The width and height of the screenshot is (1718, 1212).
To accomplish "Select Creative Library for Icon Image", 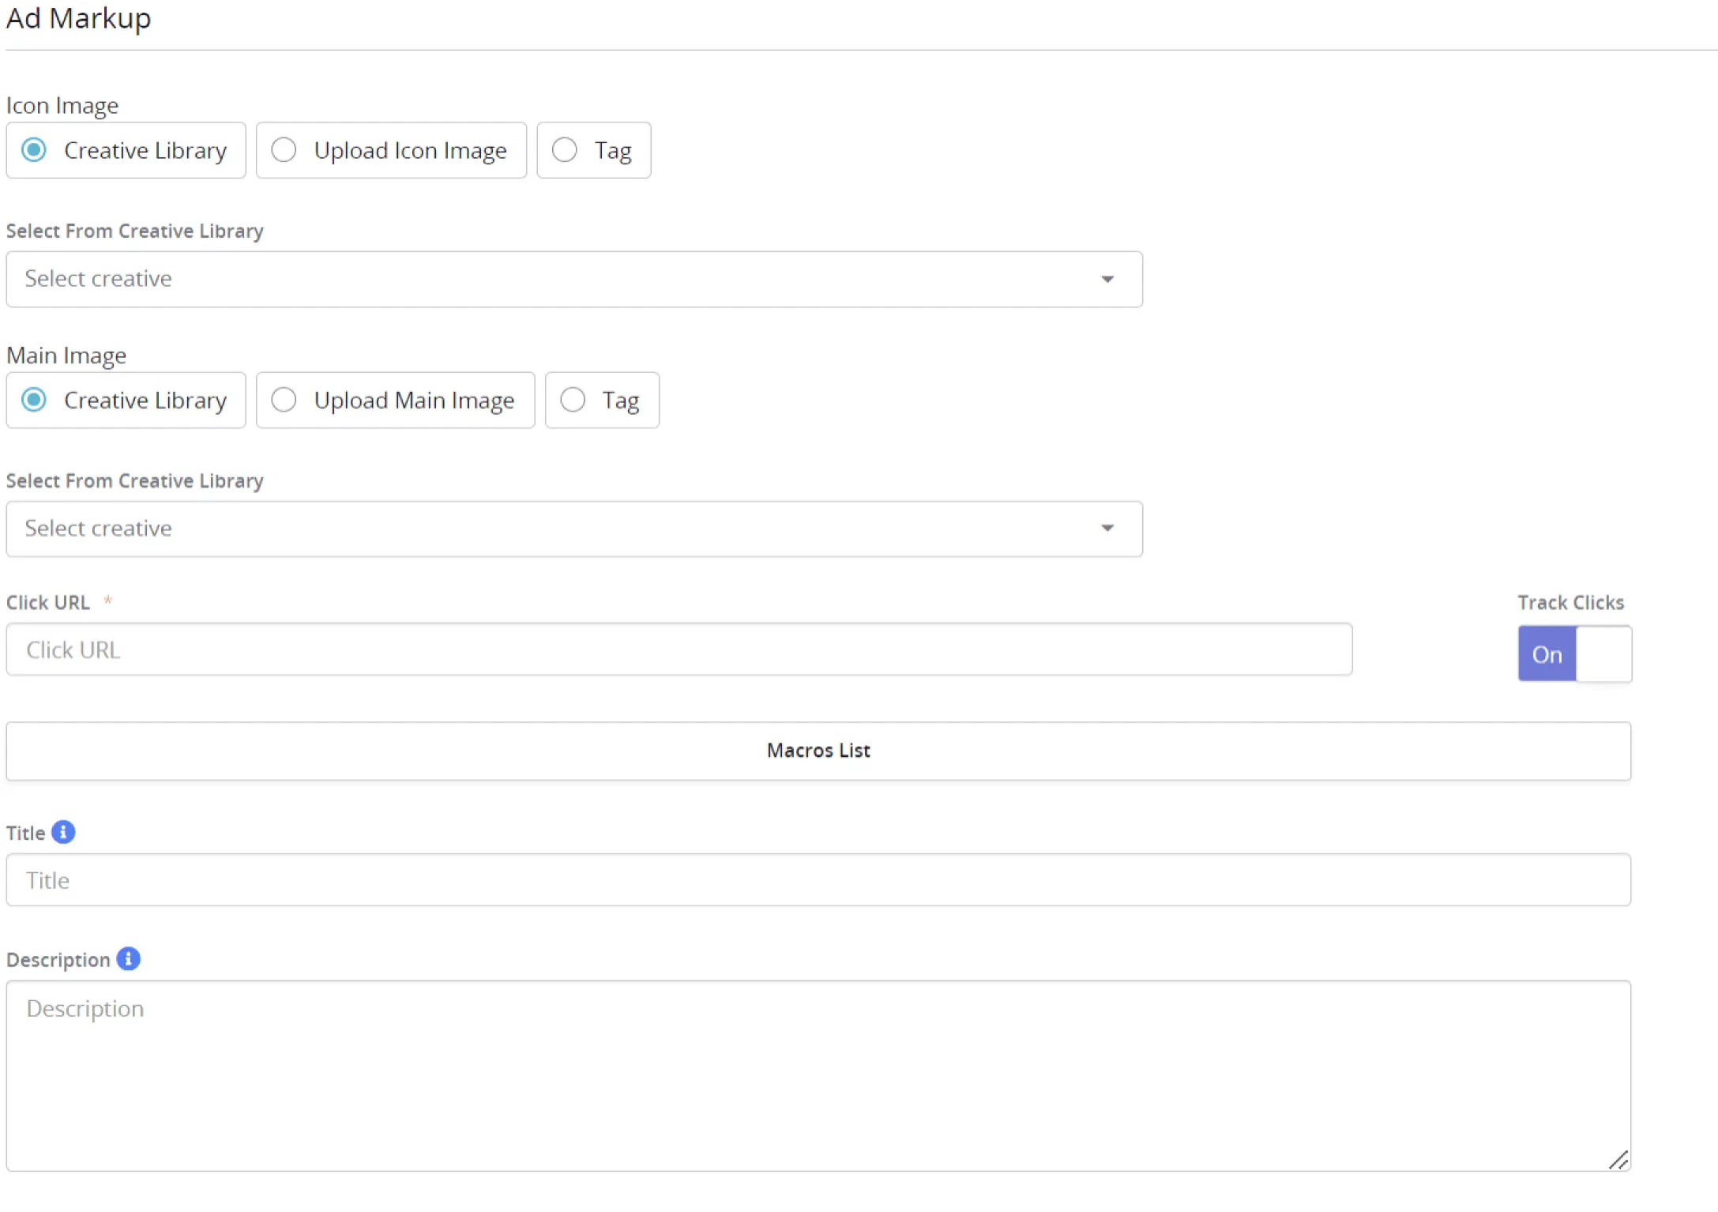I will [34, 149].
